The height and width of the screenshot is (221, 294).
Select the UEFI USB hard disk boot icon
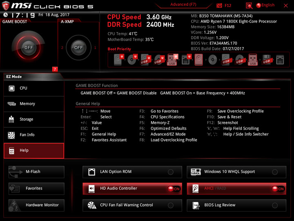point(146,60)
